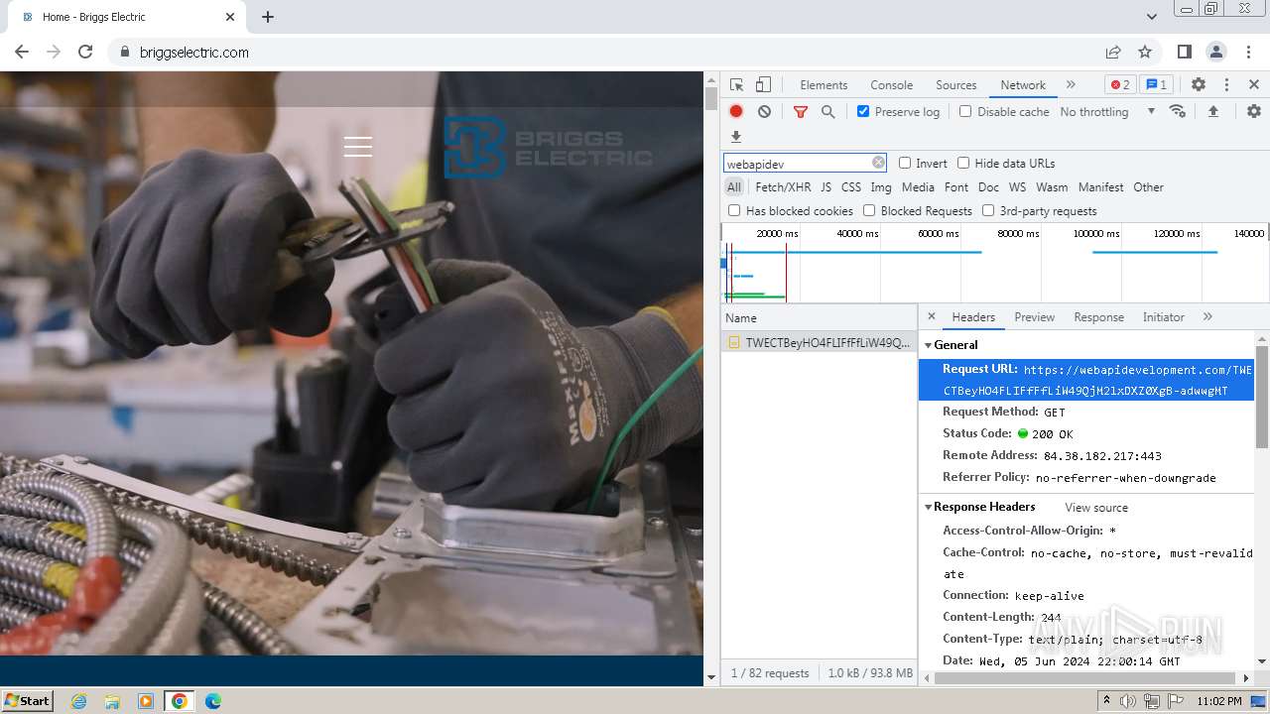Collapse the Response Headers section

929,507
